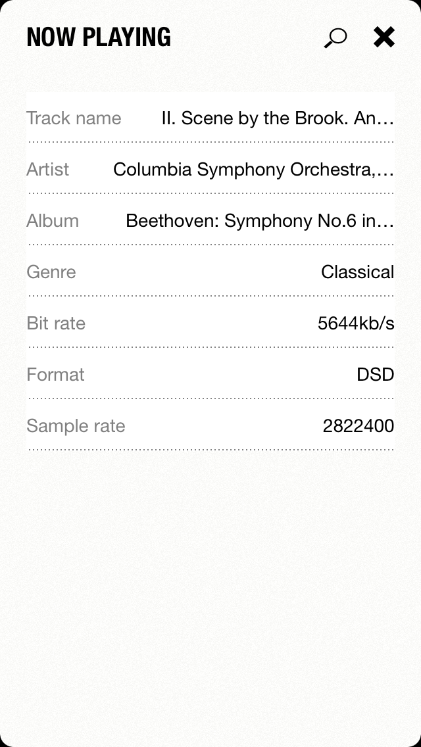Image resolution: width=421 pixels, height=747 pixels.
Task: Select the Sample rate label
Action: point(76,426)
